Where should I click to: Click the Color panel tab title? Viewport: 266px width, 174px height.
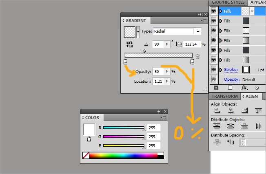[92, 118]
